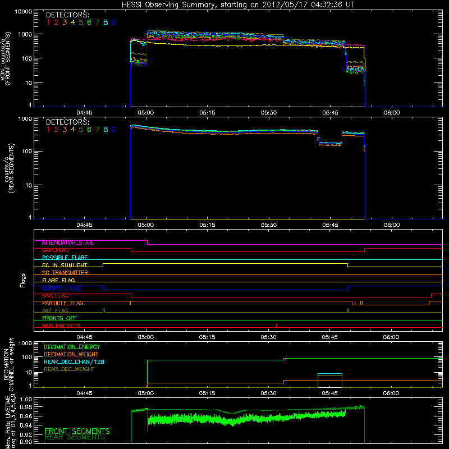Click the DECIMATION_ENERGY legend label
The height and width of the screenshot is (449, 449).
[72, 347]
